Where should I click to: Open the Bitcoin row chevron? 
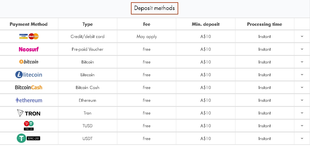302,62
